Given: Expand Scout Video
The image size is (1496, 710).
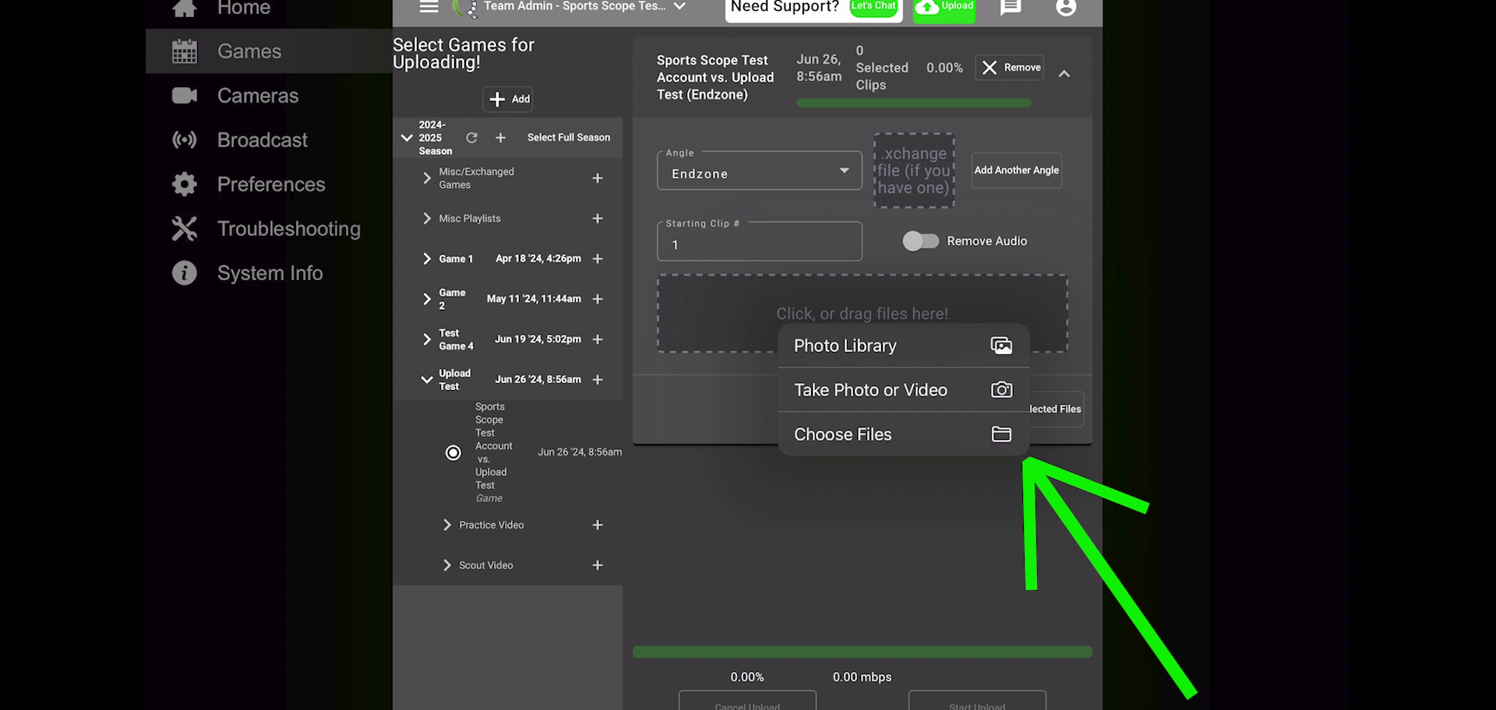Looking at the screenshot, I should click(x=446, y=566).
